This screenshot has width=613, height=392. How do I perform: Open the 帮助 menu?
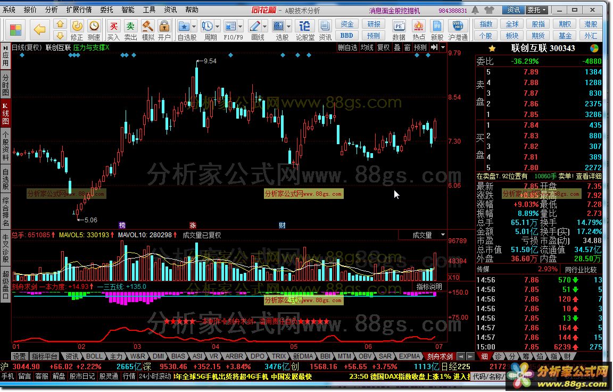(192, 10)
